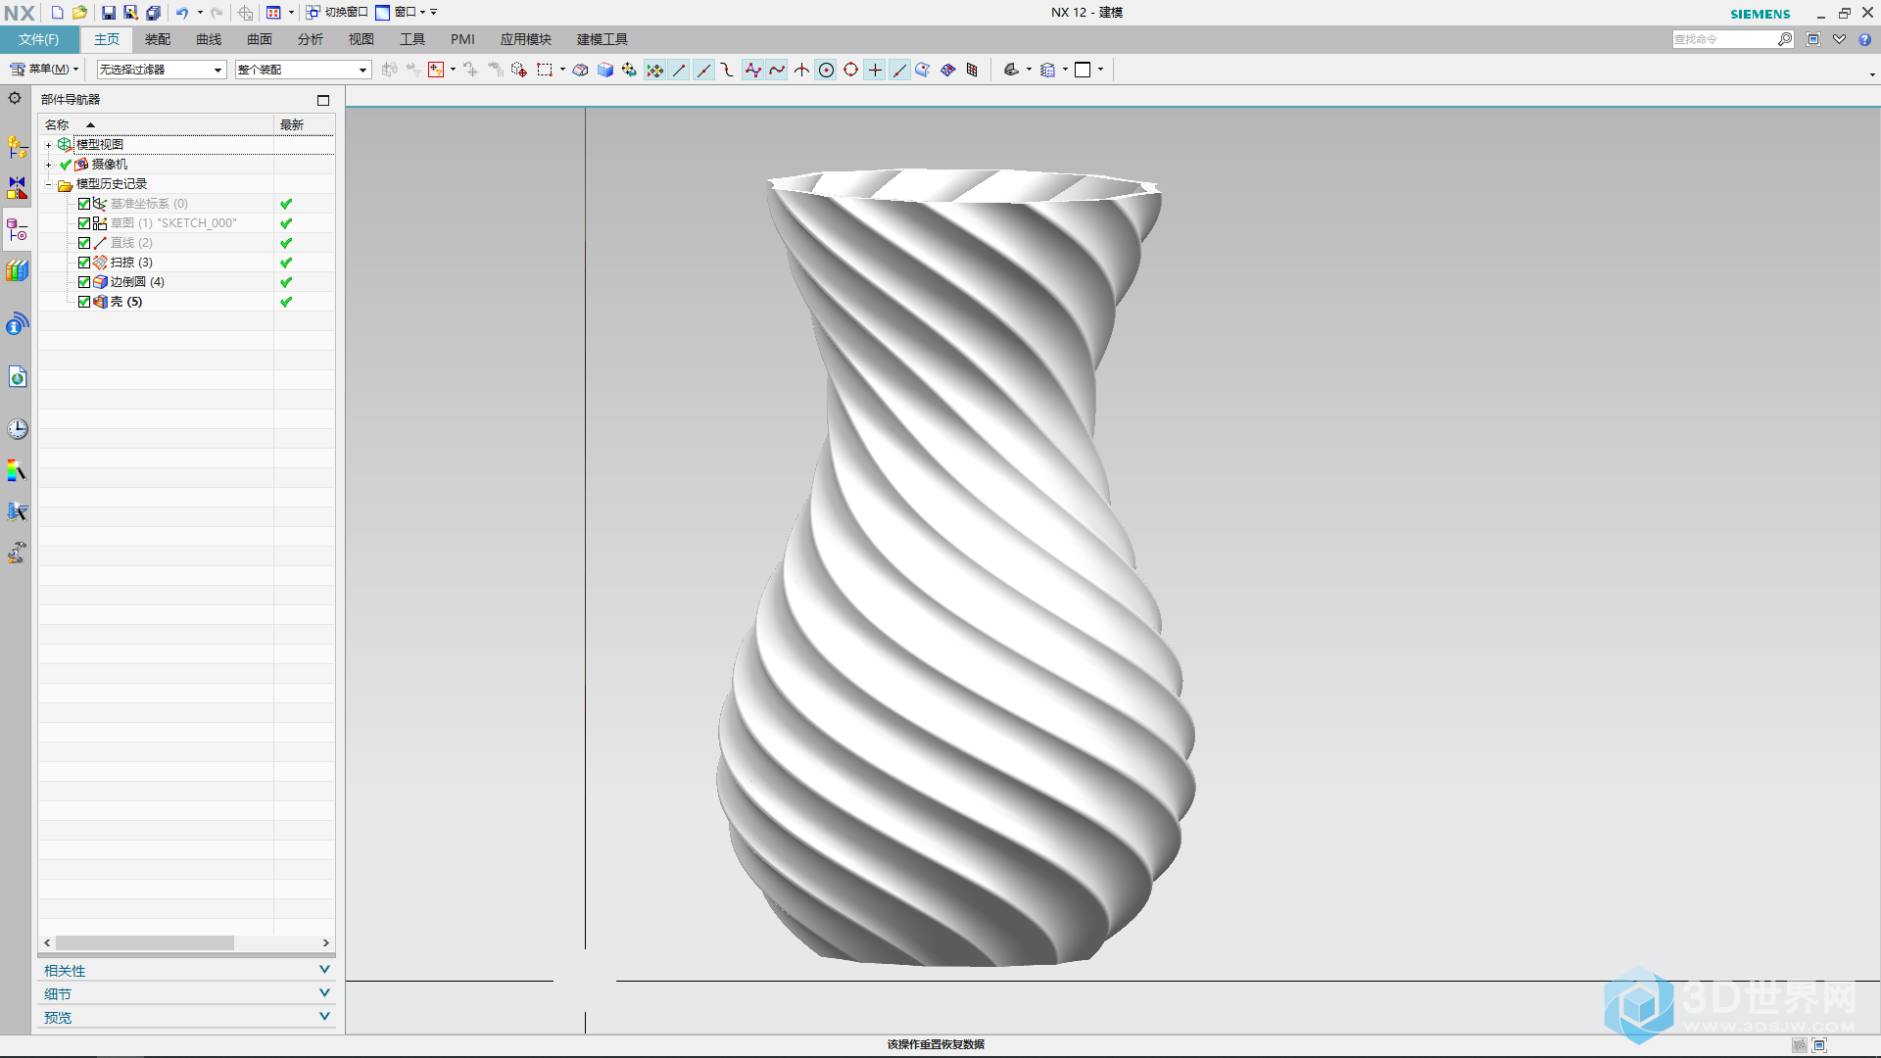Click the Undo arrow icon
Viewport: 1881px width, 1058px height.
tap(182, 13)
